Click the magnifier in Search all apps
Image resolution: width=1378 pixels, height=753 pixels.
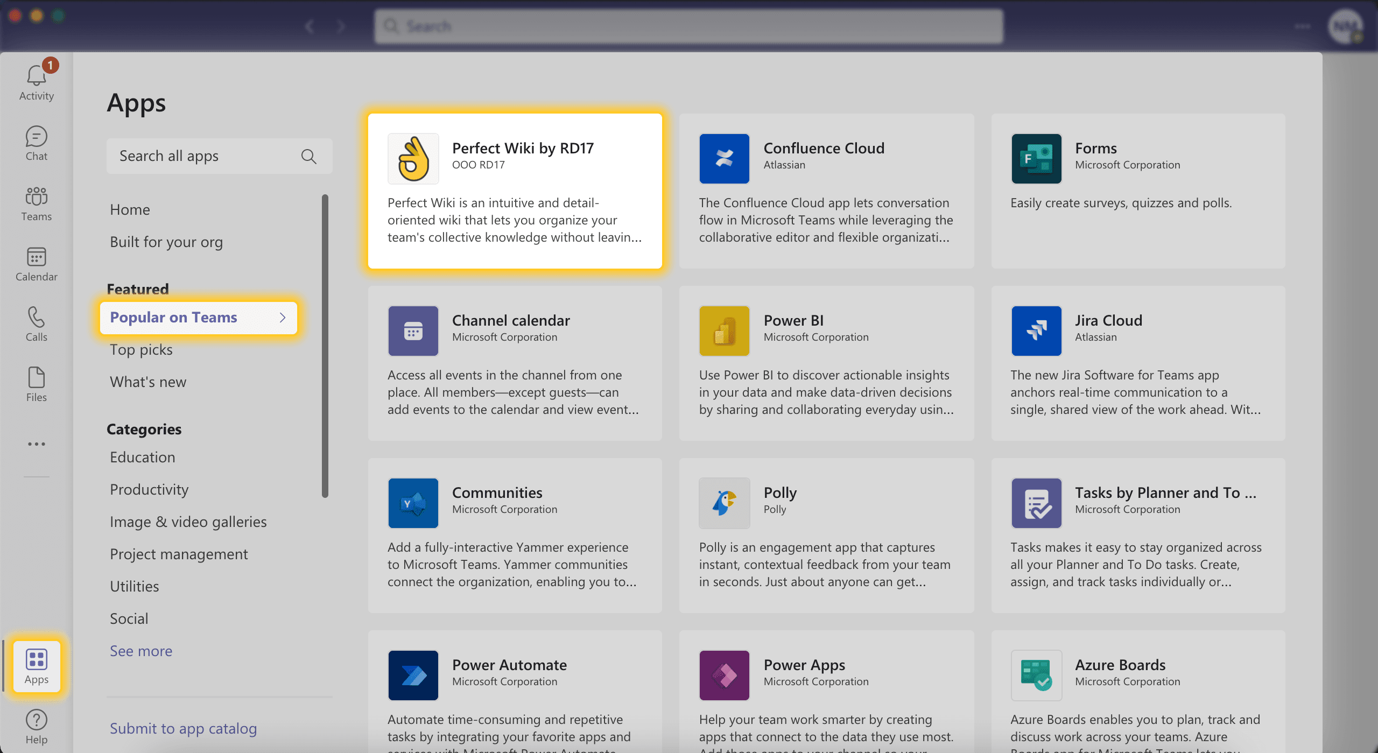coord(308,157)
